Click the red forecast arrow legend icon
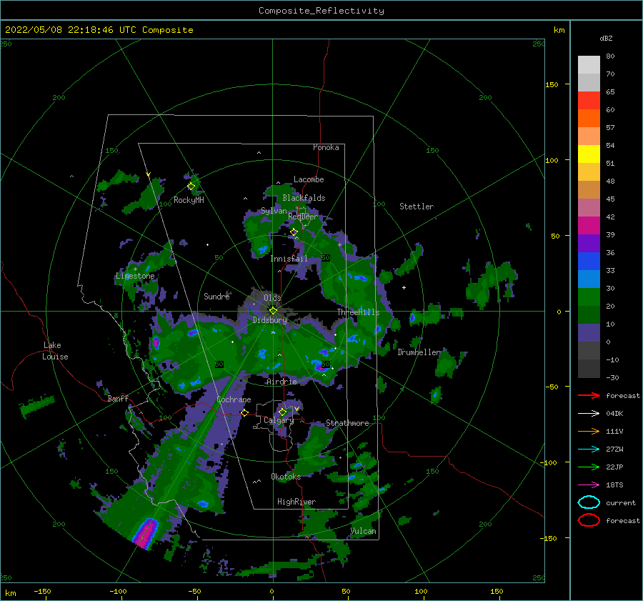 (589, 395)
